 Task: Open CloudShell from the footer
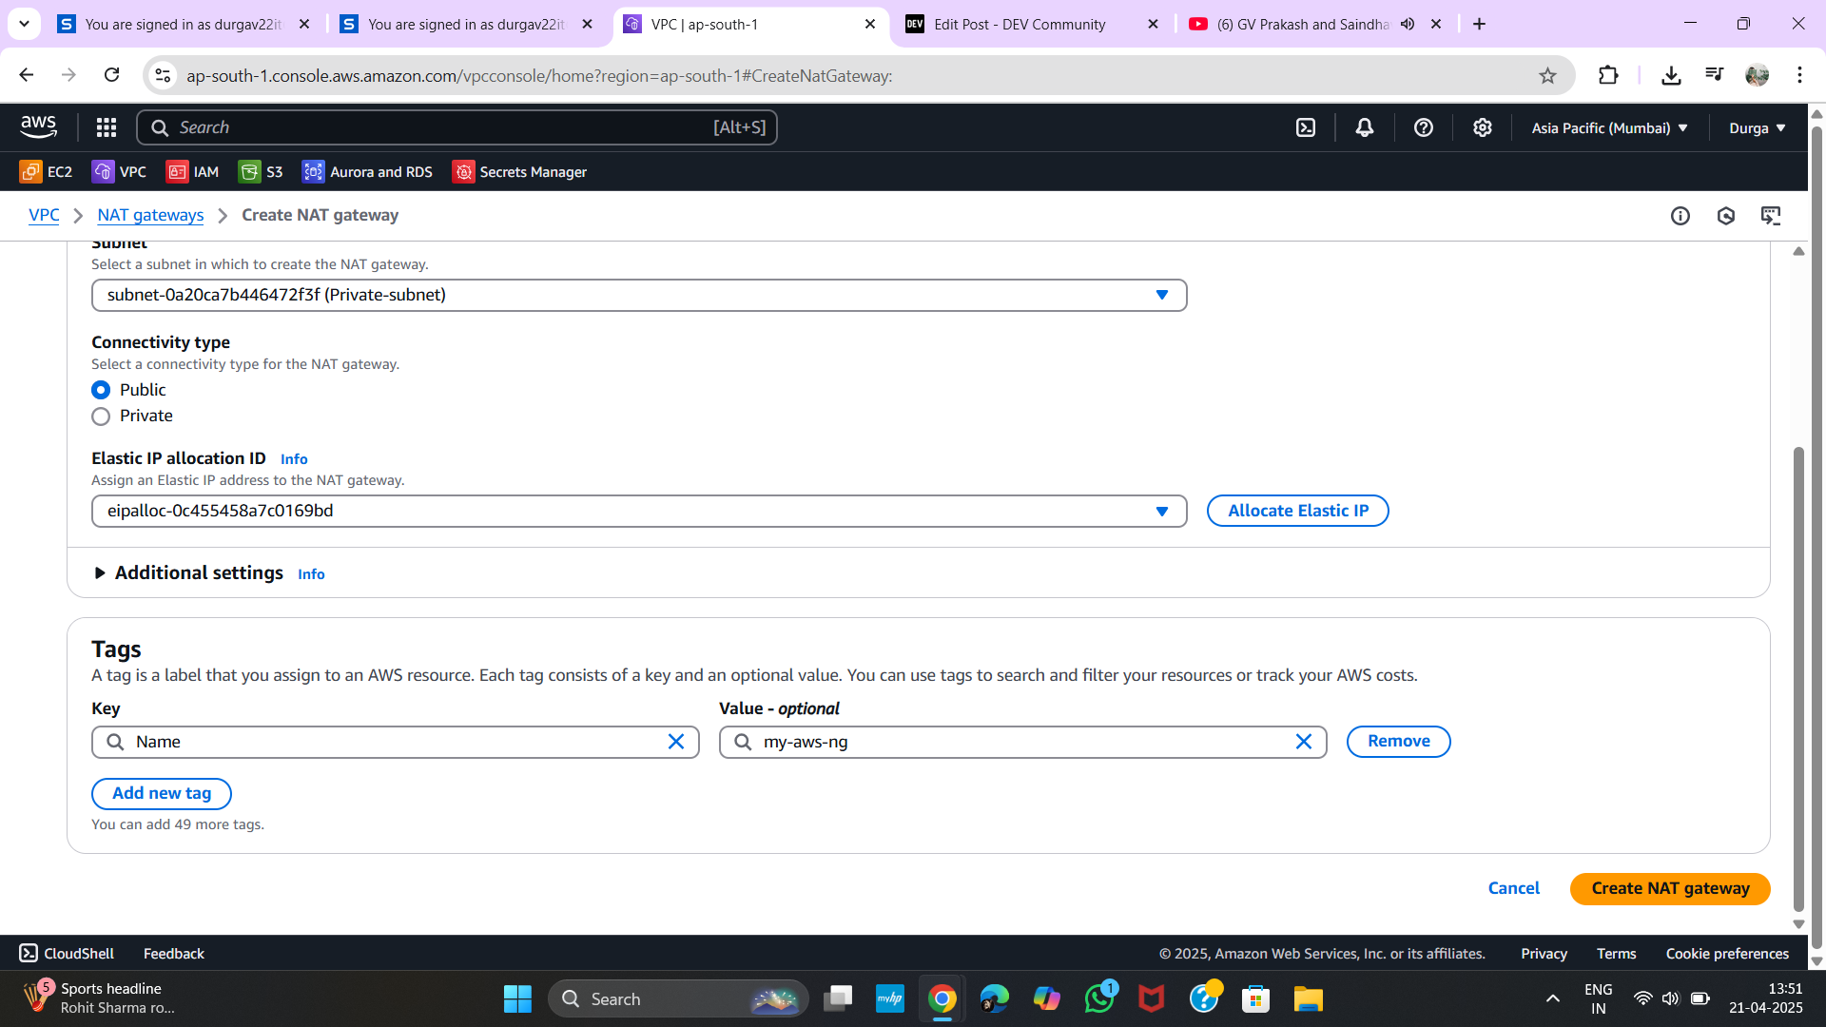coord(67,954)
